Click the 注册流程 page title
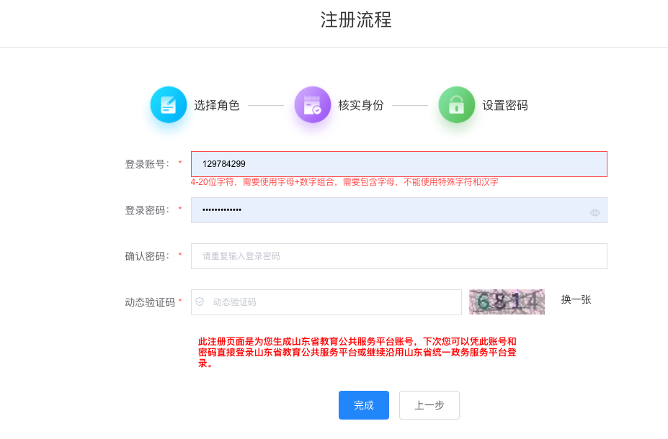 click(x=356, y=20)
